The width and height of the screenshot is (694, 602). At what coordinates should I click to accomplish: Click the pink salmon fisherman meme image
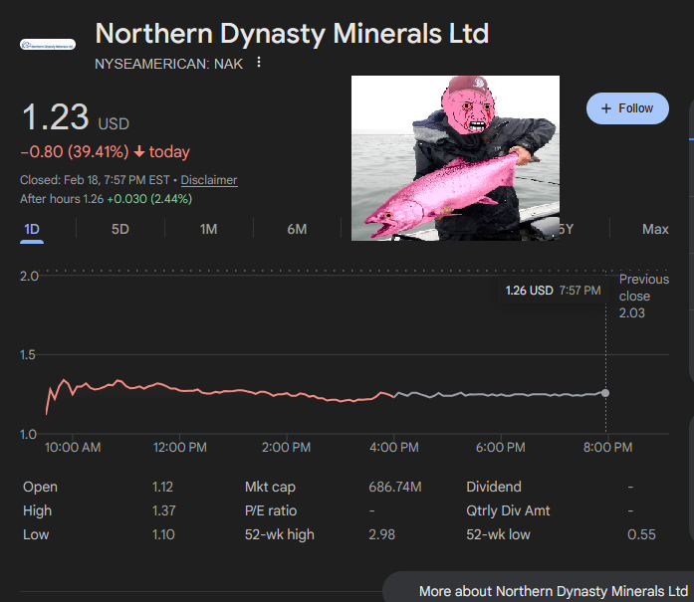click(455, 158)
